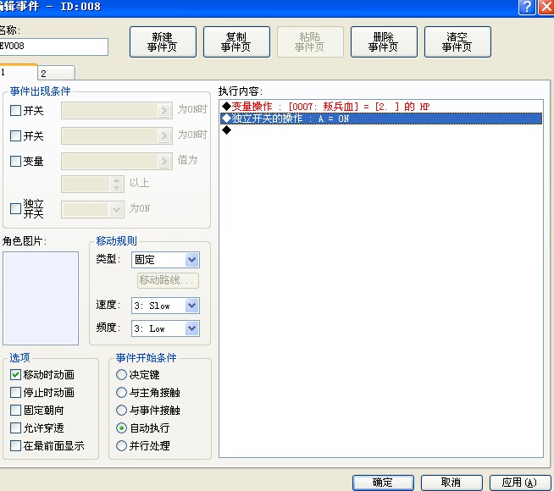Image resolution: width=554 pixels, height=491 pixels.
Task: Click the 确定 button
Action: click(x=383, y=483)
